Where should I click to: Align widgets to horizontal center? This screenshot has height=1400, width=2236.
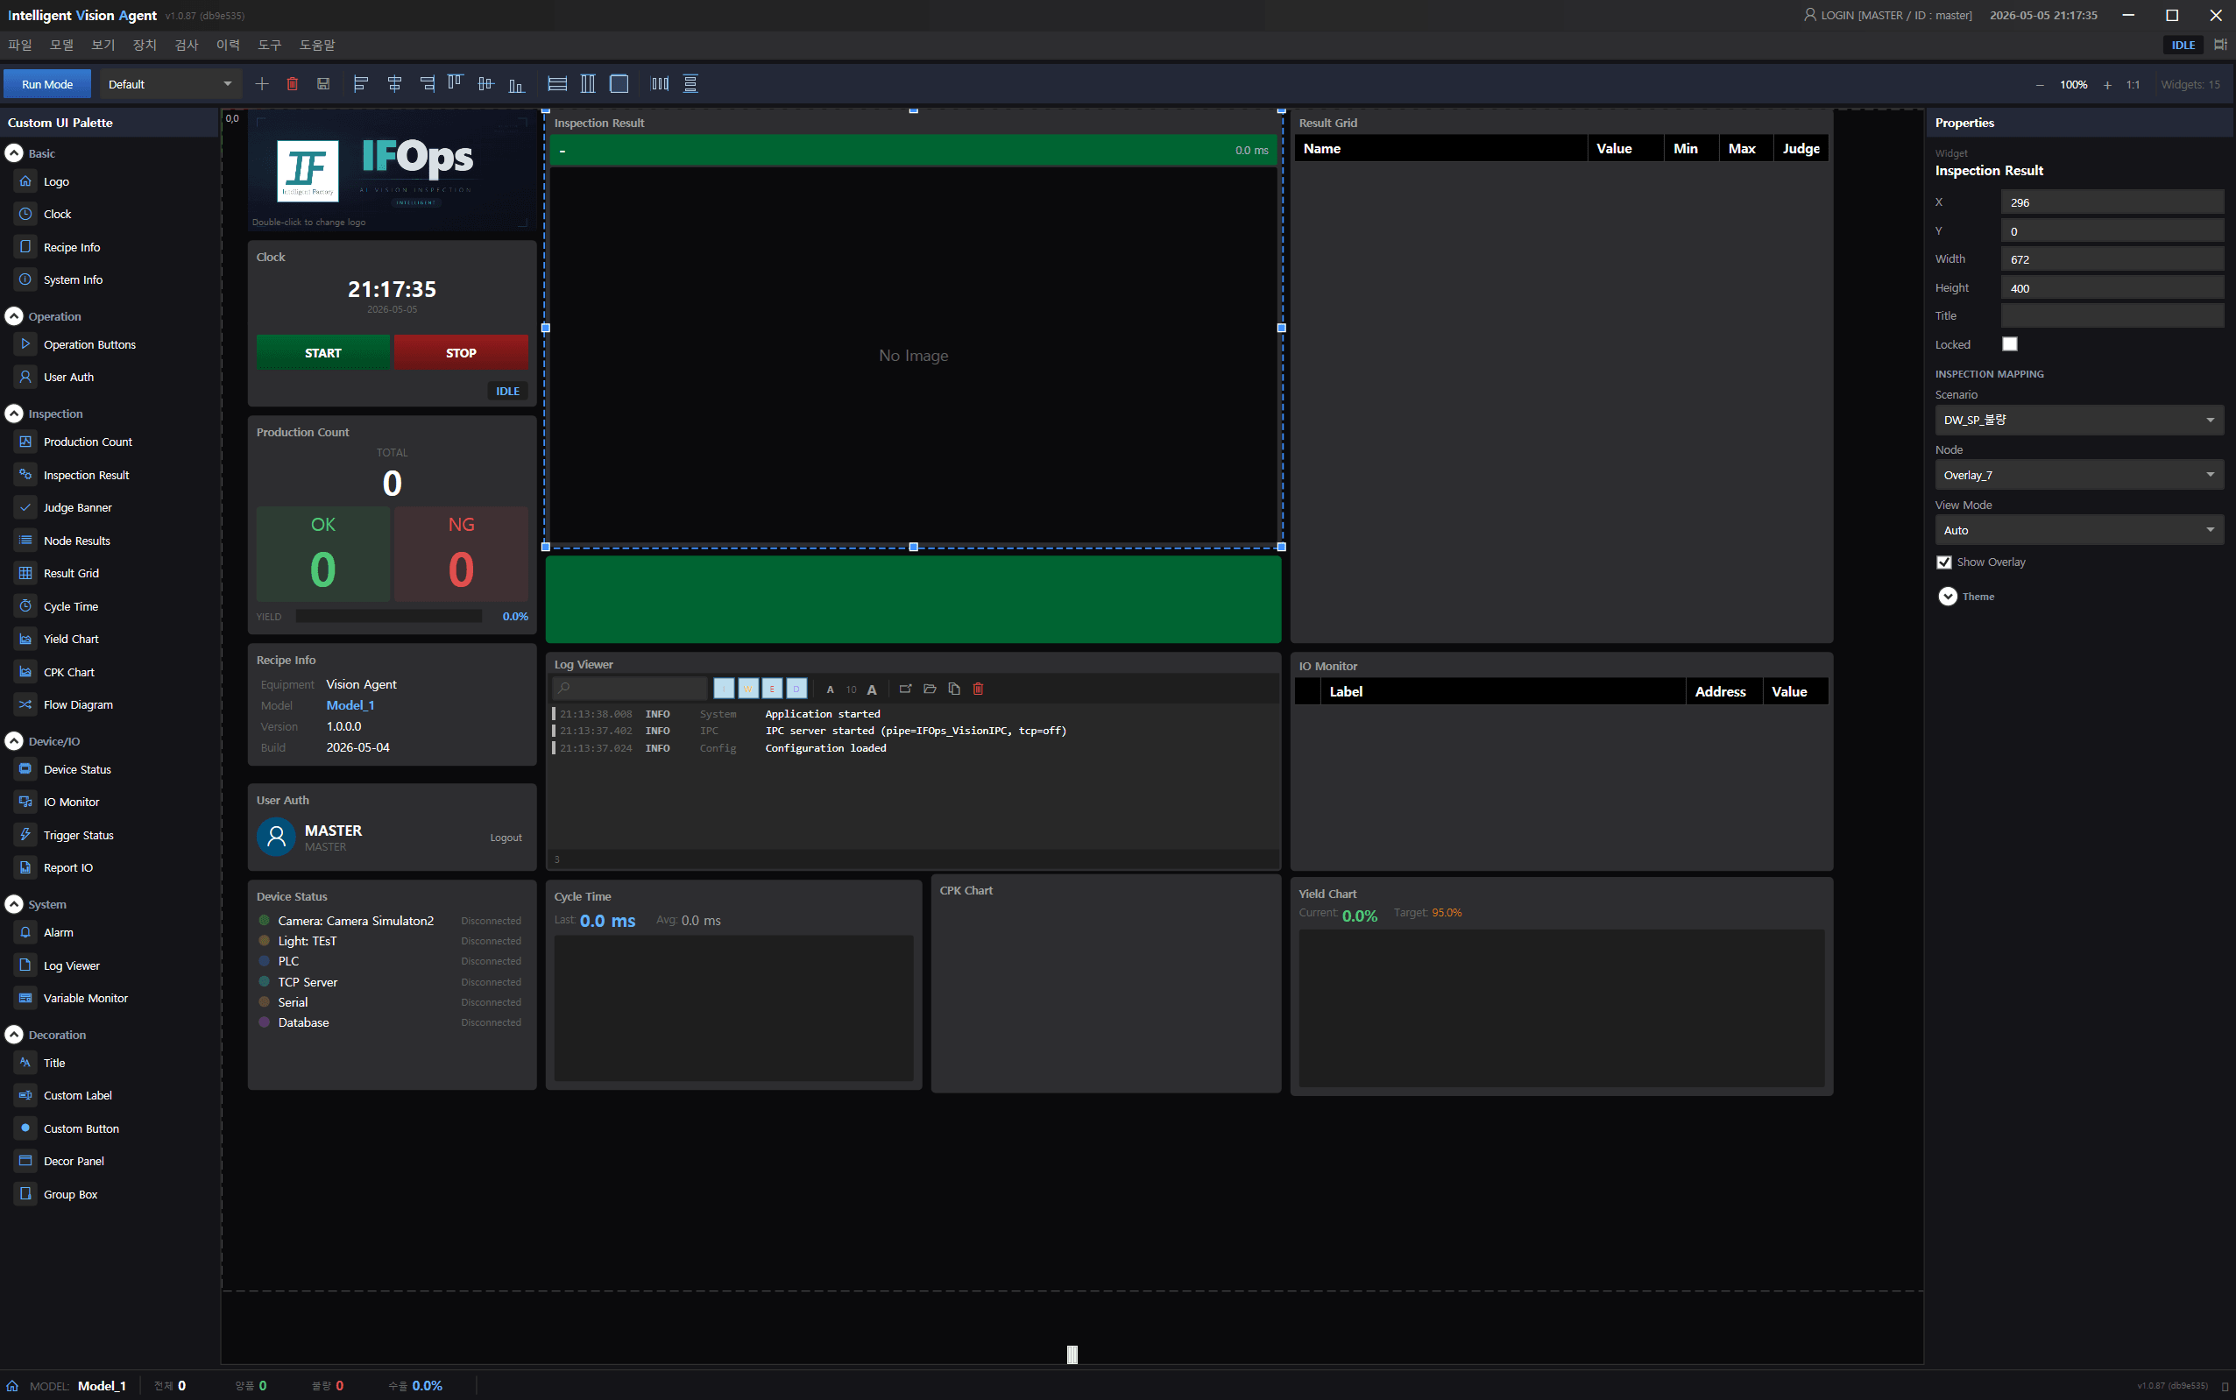394,84
